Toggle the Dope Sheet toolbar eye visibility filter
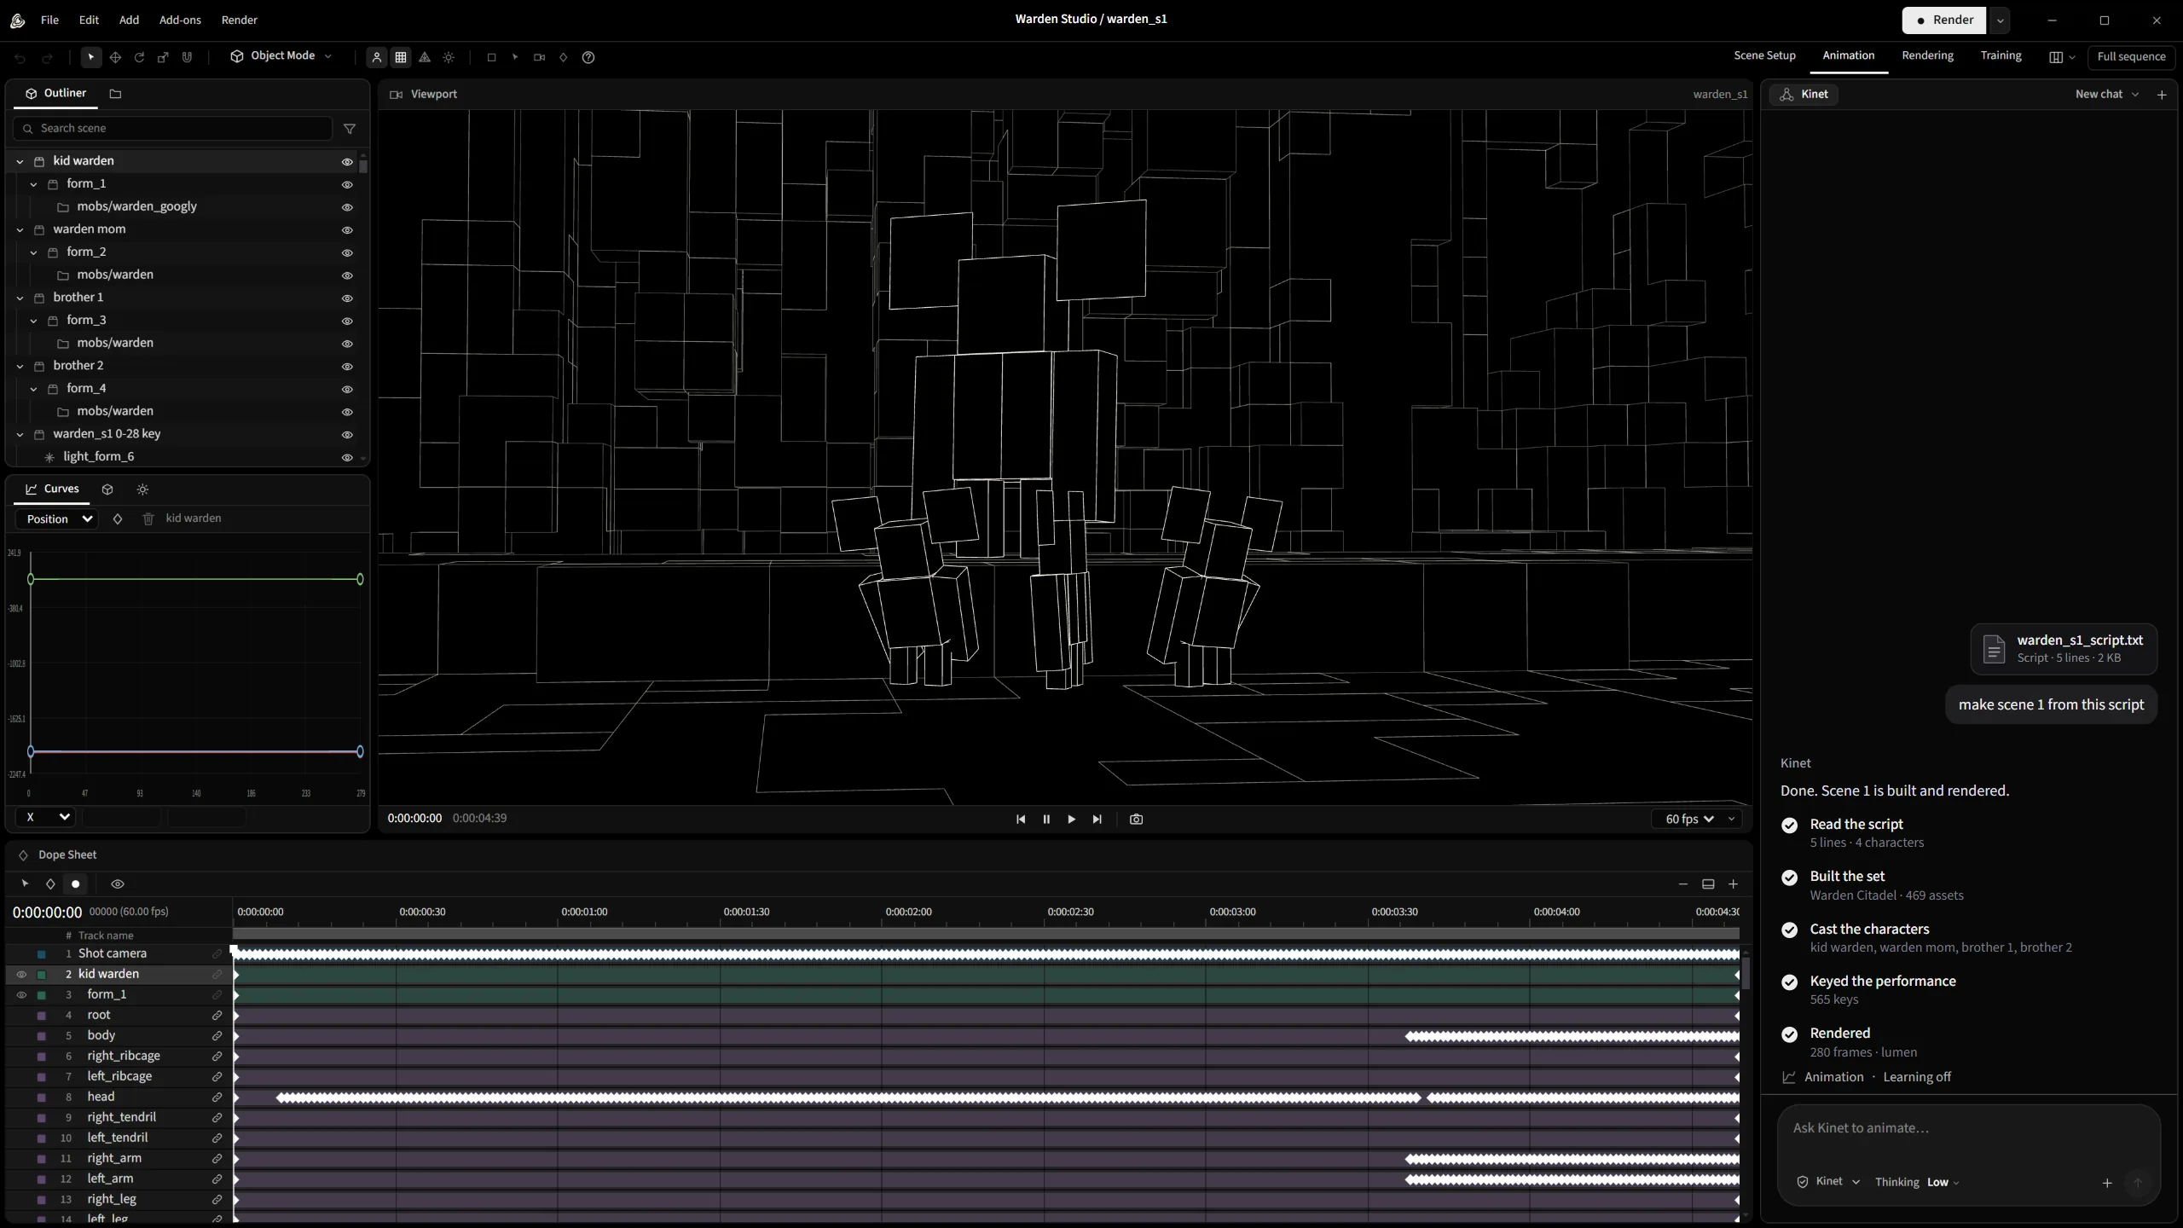The height and width of the screenshot is (1228, 2183). pyautogui.click(x=118, y=884)
